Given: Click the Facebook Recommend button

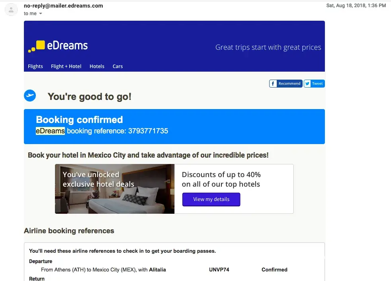Looking at the screenshot, I should [286, 84].
